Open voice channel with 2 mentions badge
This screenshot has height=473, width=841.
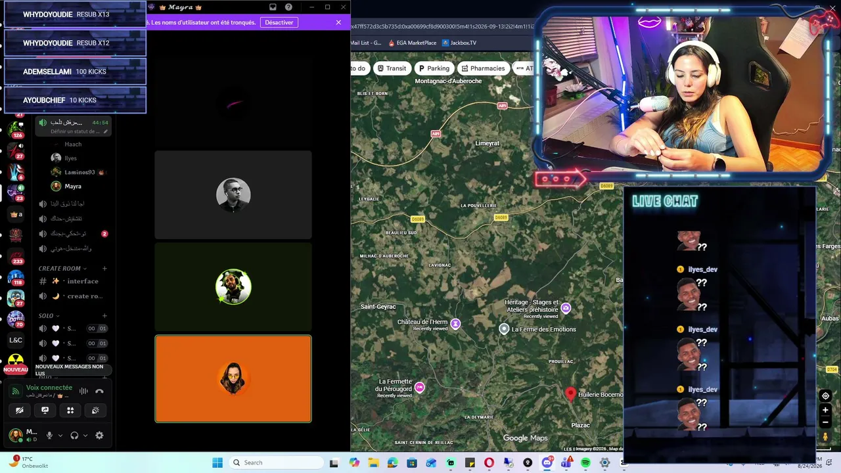(73, 233)
